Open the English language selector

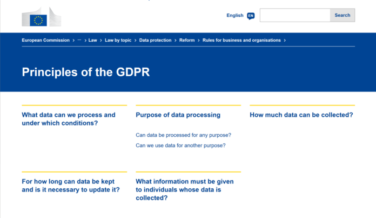[x=235, y=16]
